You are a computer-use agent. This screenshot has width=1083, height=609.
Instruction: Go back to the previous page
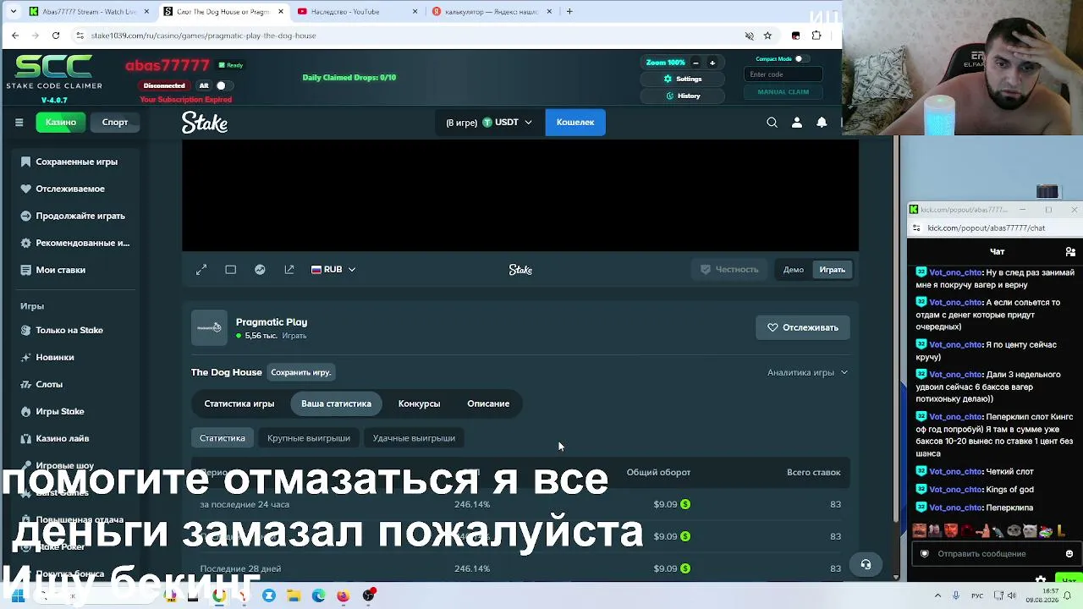click(x=15, y=36)
